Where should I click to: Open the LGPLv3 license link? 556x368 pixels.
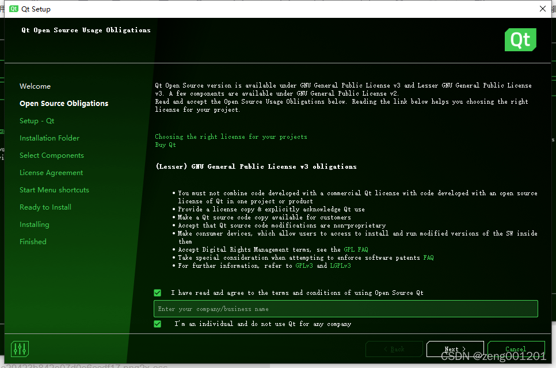(x=340, y=265)
